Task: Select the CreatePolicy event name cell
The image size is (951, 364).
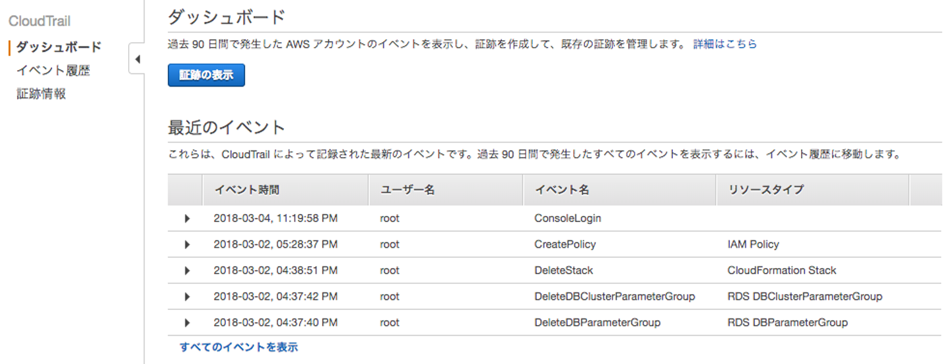Action: click(565, 244)
